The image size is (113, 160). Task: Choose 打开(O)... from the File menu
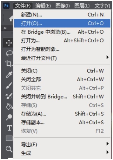(62, 23)
